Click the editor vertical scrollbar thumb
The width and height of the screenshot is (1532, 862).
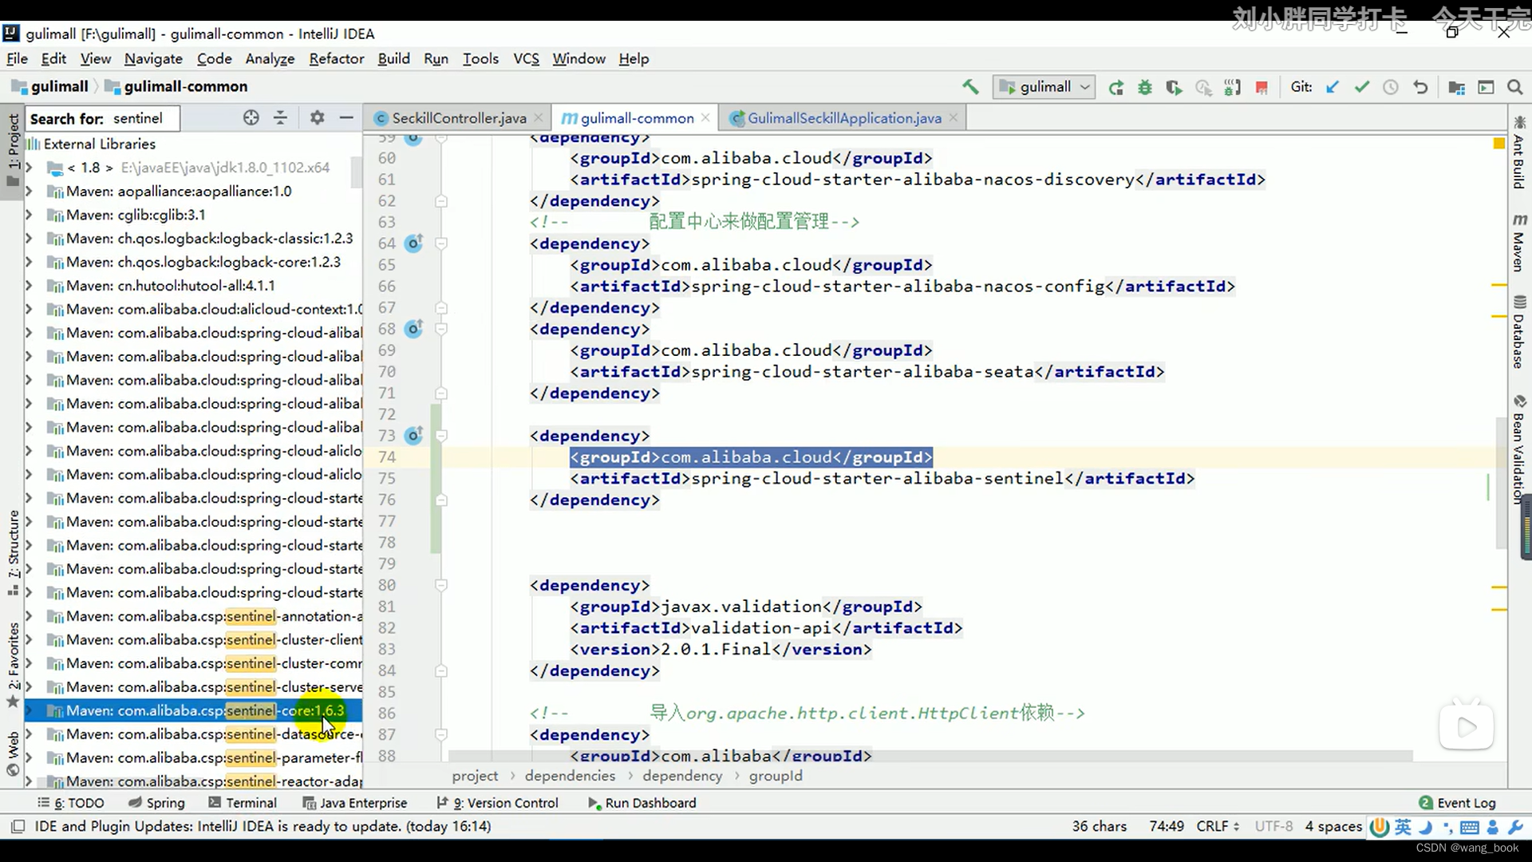(x=1501, y=482)
